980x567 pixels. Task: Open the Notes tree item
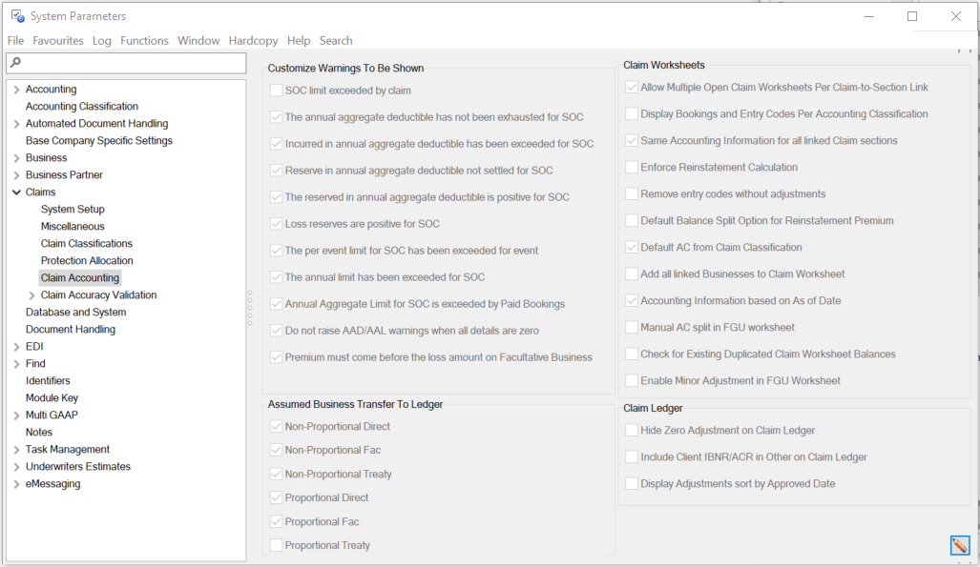39,433
